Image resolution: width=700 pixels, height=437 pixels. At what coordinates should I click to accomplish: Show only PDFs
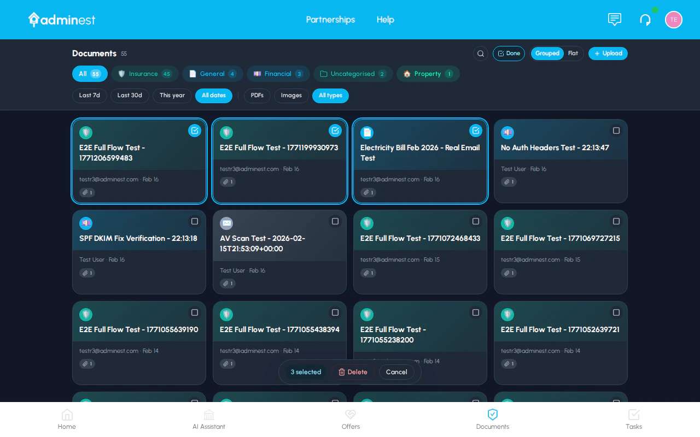click(x=257, y=96)
